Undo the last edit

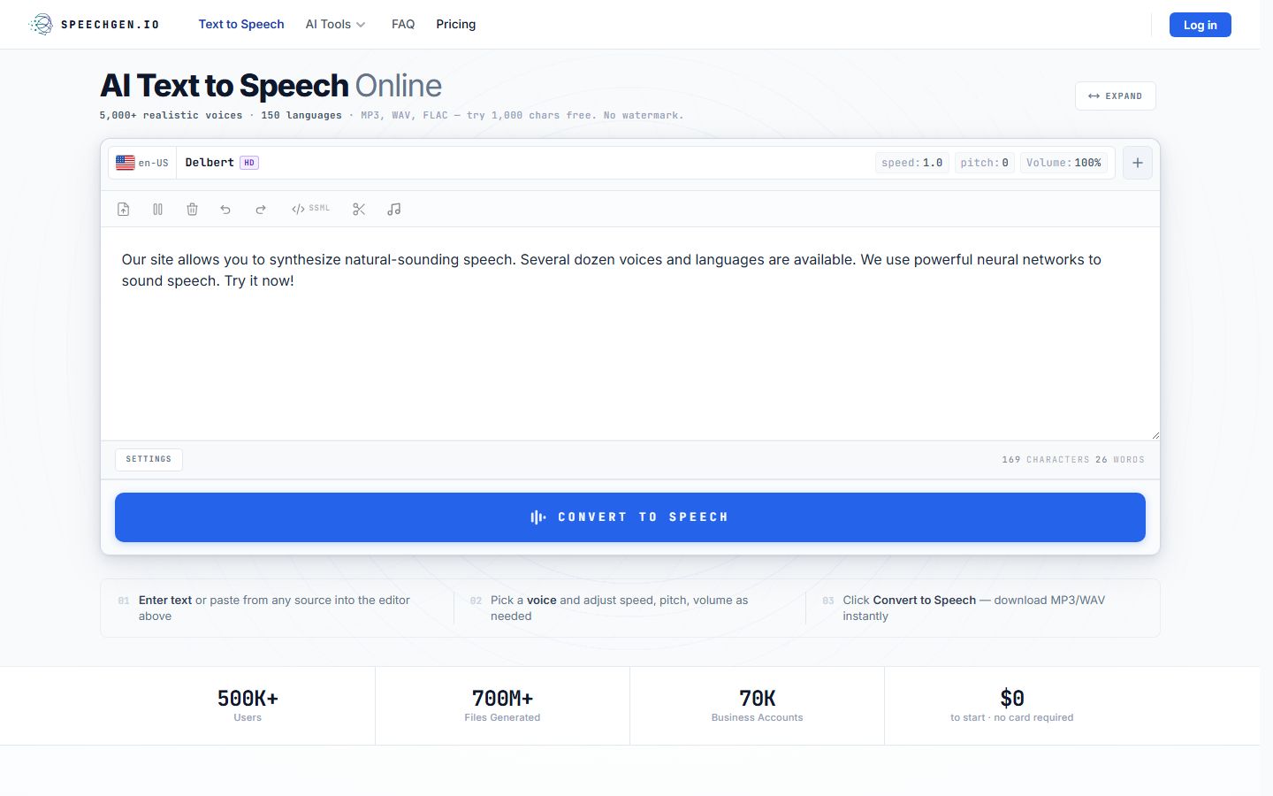pos(225,210)
